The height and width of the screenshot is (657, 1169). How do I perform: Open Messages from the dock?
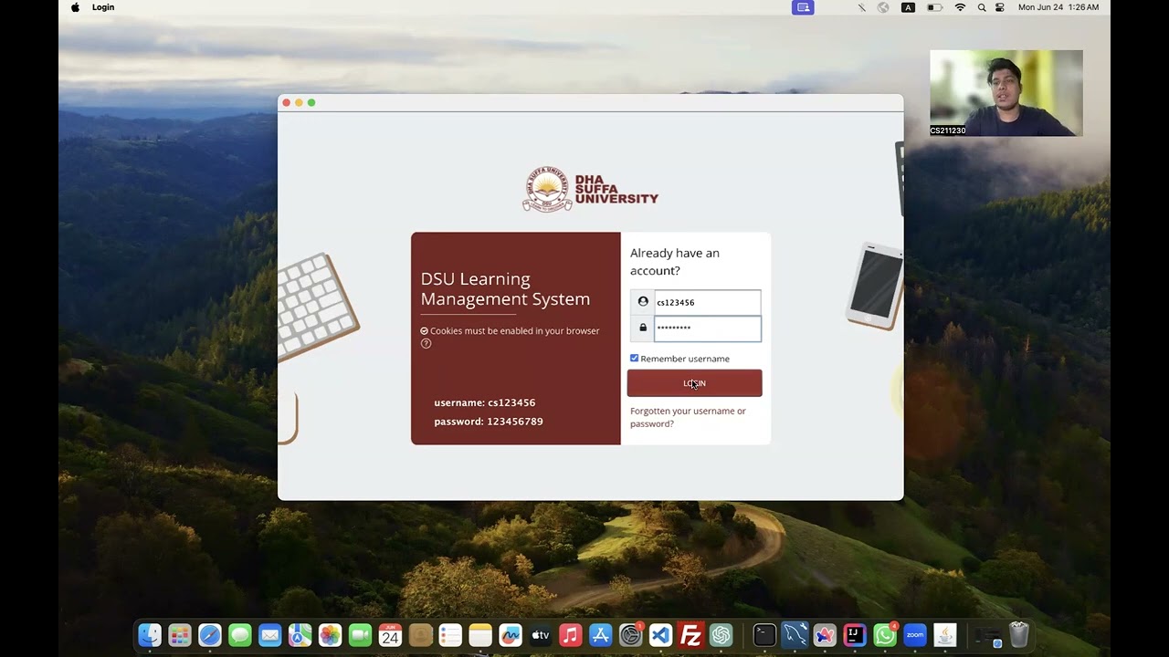coord(240,635)
